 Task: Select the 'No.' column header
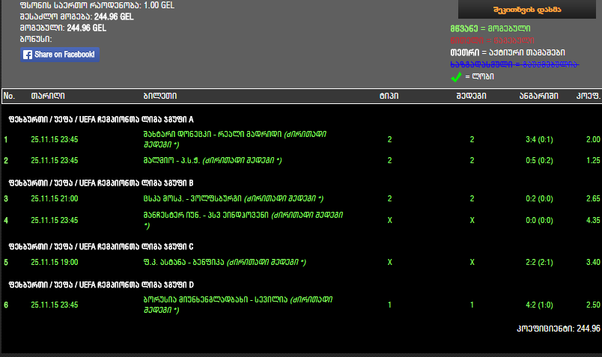click(x=9, y=96)
